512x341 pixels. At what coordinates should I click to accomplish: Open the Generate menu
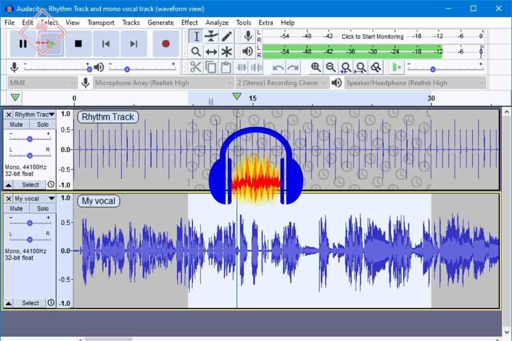[160, 23]
